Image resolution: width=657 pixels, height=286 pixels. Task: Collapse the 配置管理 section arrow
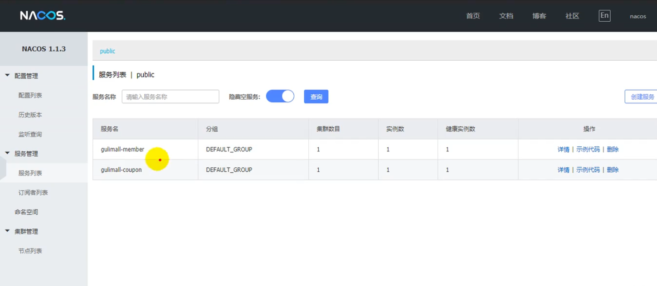point(7,76)
